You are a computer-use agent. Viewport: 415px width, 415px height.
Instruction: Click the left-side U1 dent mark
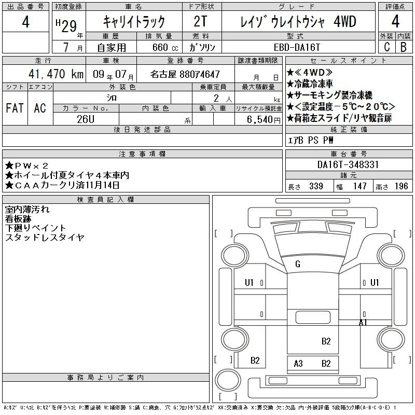[249, 283]
